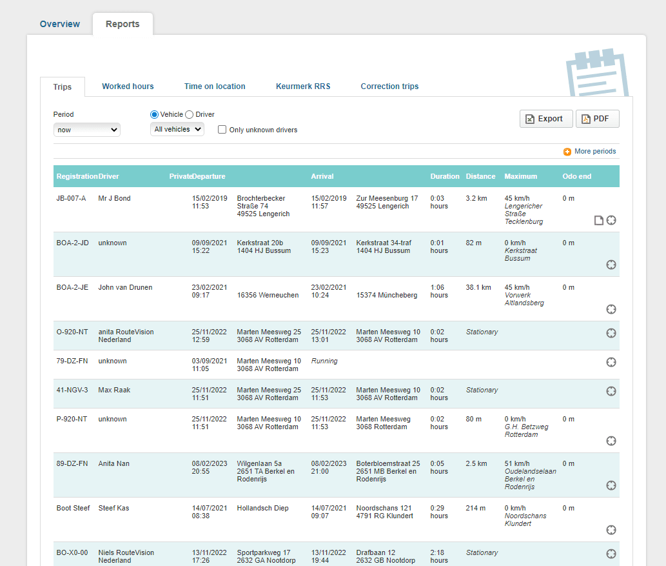Locate trip icon in O-920-NT row

click(611, 333)
